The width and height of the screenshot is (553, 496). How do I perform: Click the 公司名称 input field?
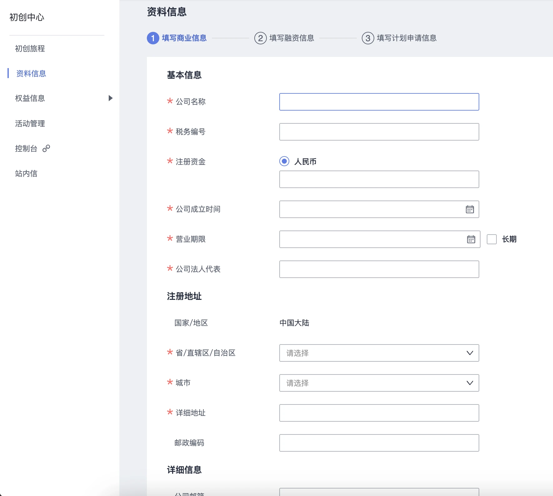(x=379, y=102)
